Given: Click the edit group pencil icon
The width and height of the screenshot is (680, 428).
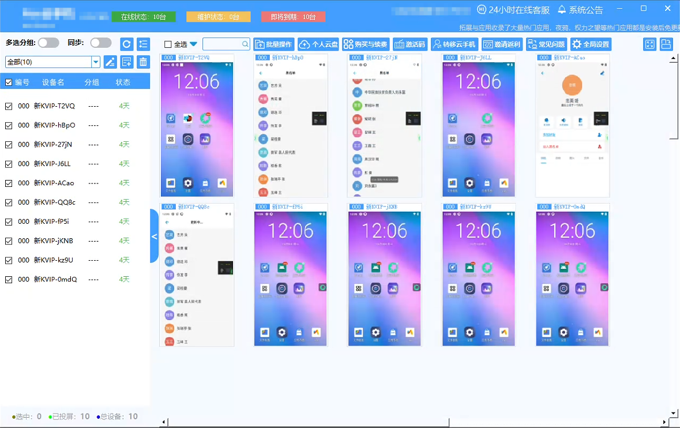Looking at the screenshot, I should coord(110,62).
